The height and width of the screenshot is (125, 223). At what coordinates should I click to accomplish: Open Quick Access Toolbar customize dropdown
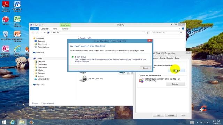(43, 25)
